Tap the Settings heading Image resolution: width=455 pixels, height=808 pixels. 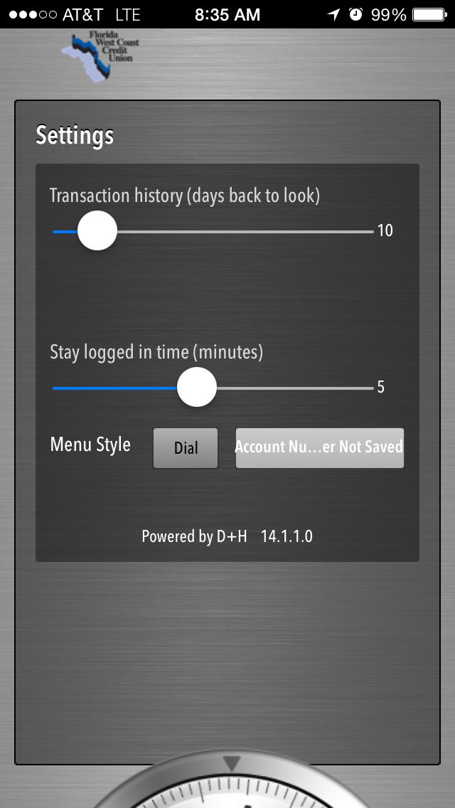[x=75, y=135]
